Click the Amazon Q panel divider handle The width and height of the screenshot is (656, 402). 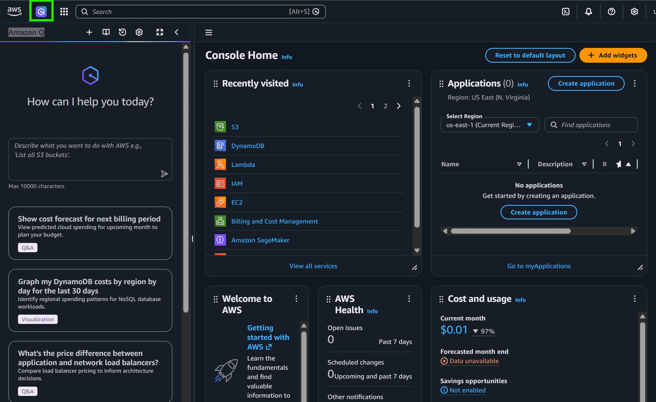pos(192,239)
